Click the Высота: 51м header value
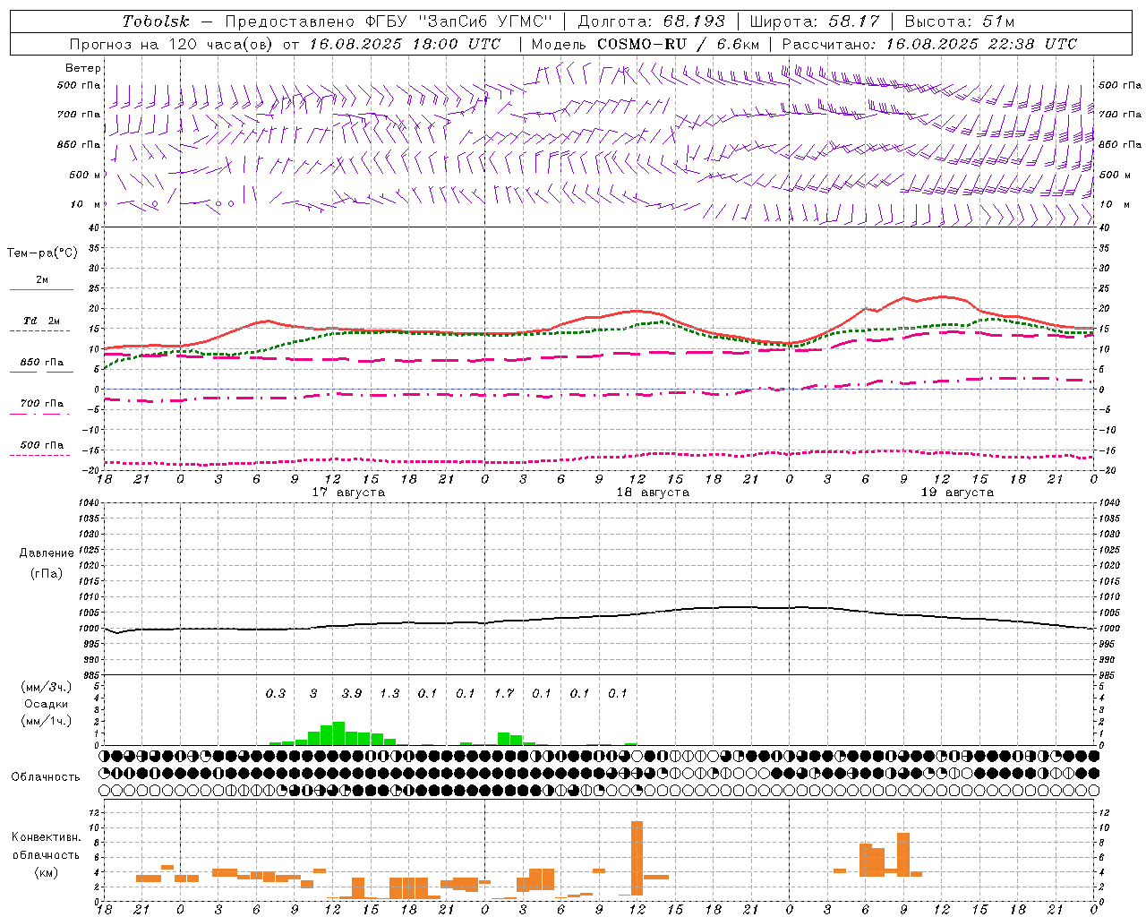 pos(959,21)
